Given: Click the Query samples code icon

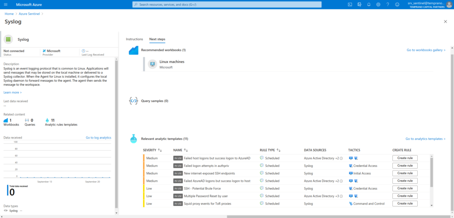Looking at the screenshot, I should tap(133, 101).
